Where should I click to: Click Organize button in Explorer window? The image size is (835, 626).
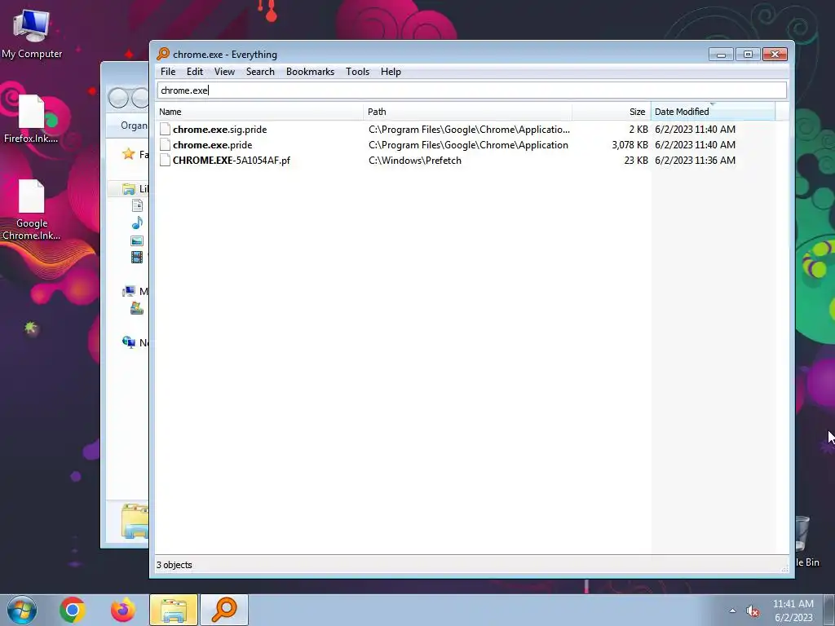coord(135,126)
